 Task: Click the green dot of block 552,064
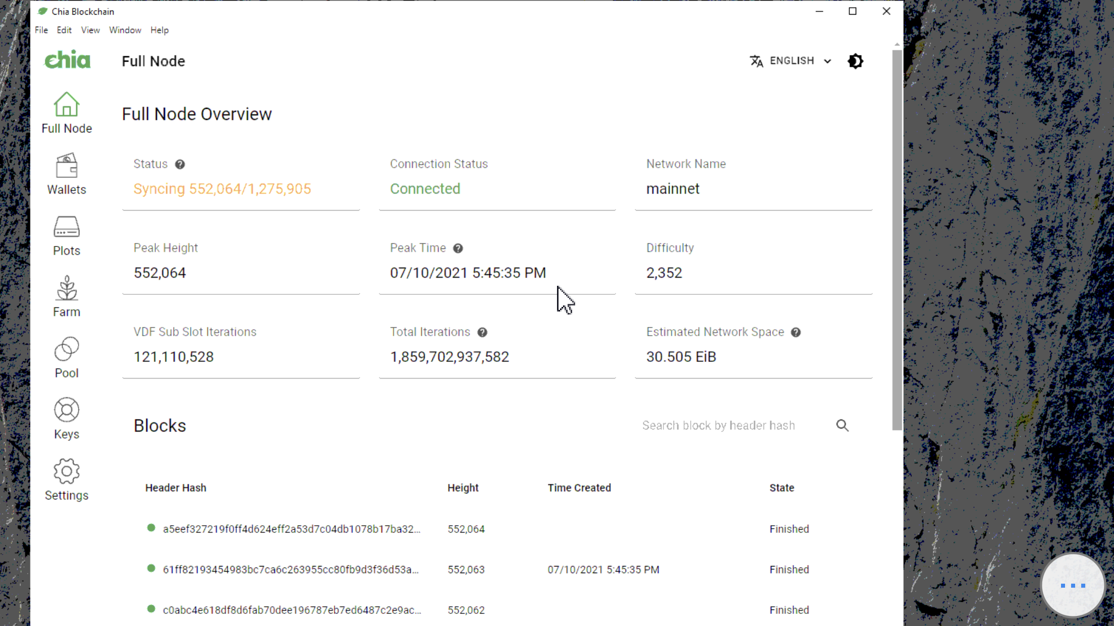tap(151, 528)
